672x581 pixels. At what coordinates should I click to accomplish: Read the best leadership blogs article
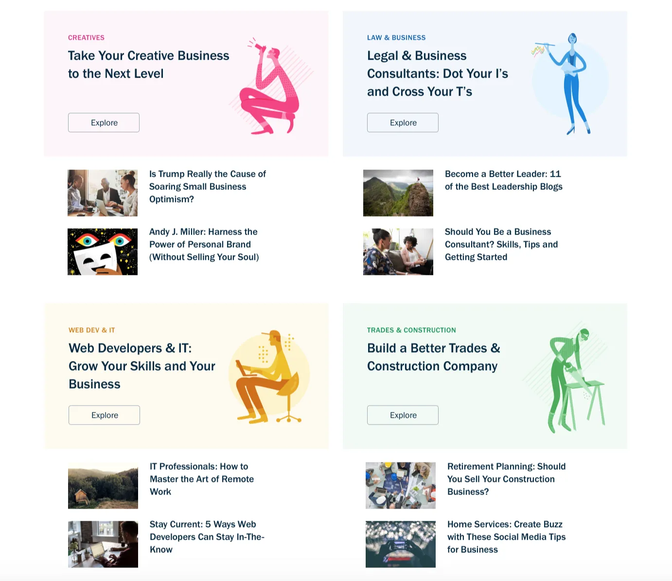[x=504, y=180]
